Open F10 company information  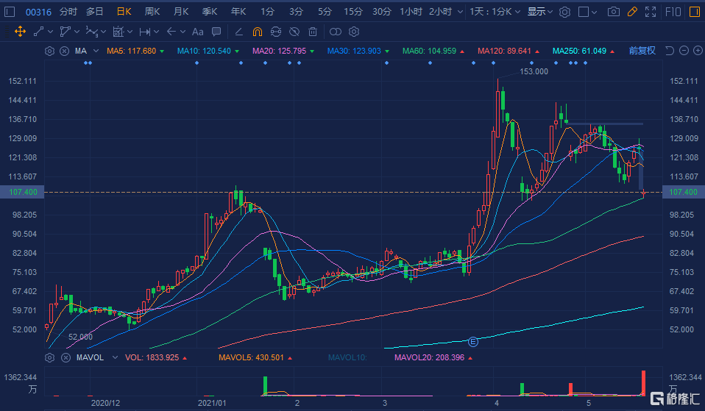pyautogui.click(x=673, y=12)
